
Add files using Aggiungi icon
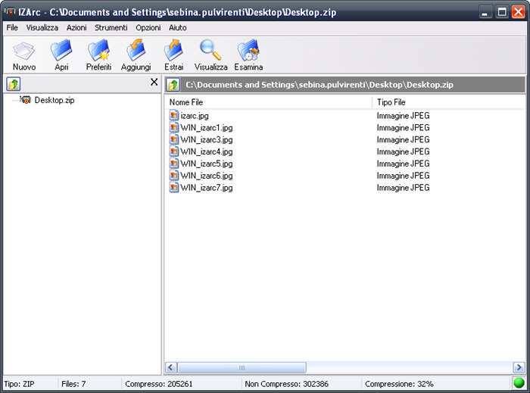pyautogui.click(x=136, y=50)
